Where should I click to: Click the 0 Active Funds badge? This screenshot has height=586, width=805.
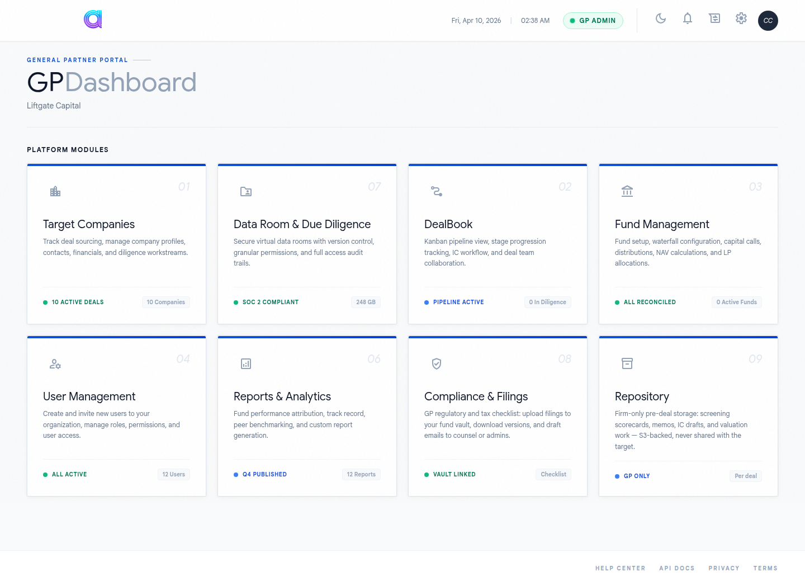[737, 302]
